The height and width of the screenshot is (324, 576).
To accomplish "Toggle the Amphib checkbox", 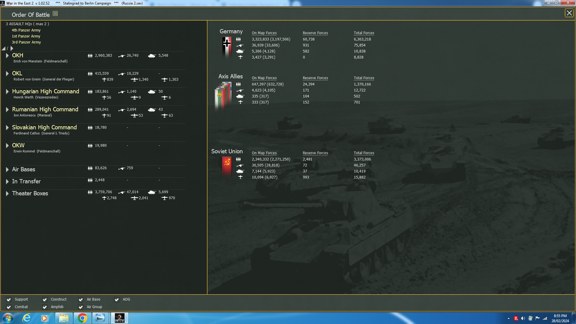I will point(45,307).
